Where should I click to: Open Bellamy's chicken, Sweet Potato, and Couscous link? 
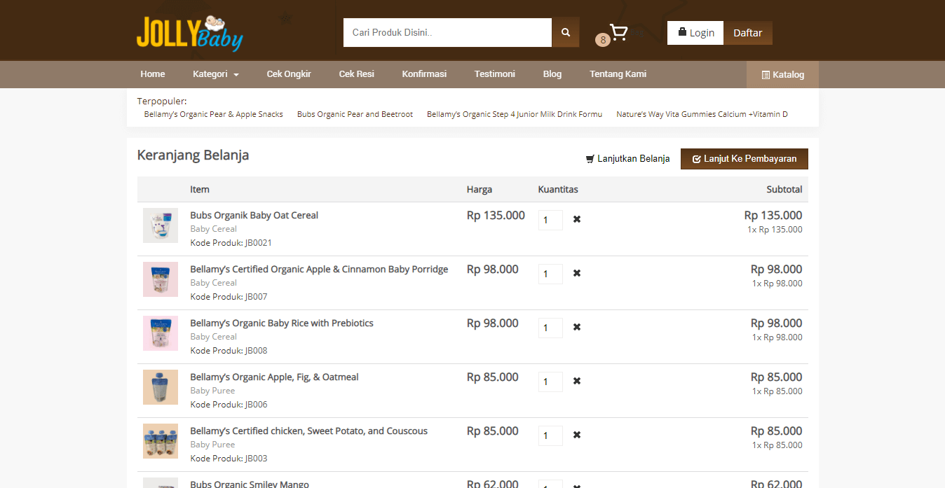(x=308, y=431)
